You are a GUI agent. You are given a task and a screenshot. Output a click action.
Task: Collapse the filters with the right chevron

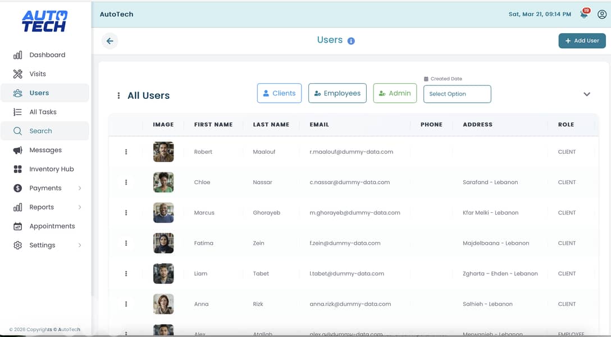587,94
